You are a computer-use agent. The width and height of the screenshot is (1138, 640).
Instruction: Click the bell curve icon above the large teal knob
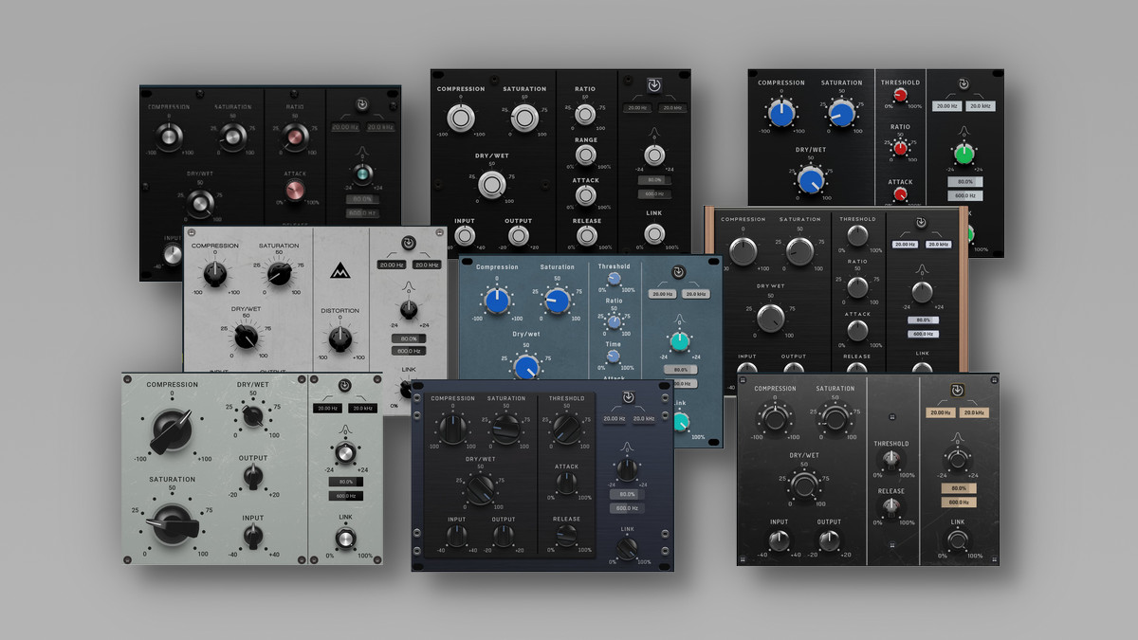click(x=679, y=318)
